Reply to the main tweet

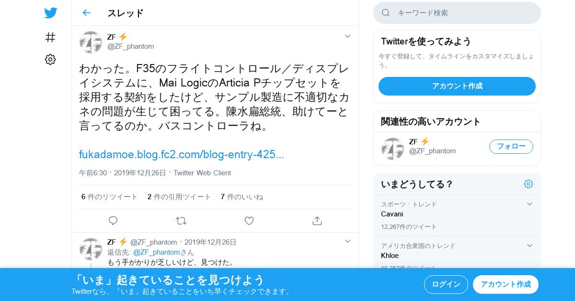[113, 221]
